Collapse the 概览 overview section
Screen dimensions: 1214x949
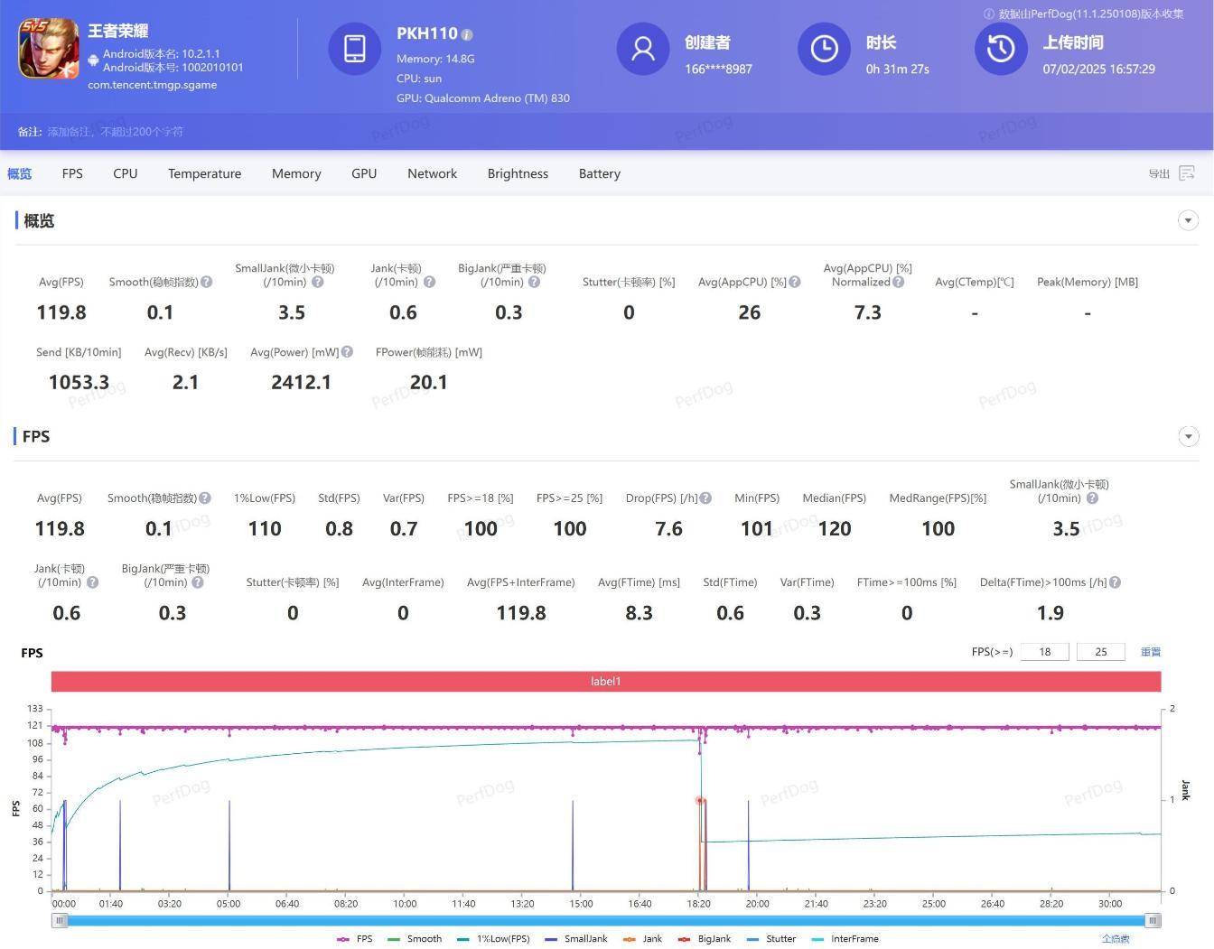(x=1188, y=220)
